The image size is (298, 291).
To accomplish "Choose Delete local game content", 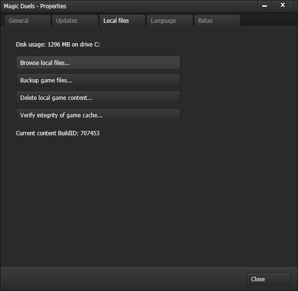I will click(98, 98).
